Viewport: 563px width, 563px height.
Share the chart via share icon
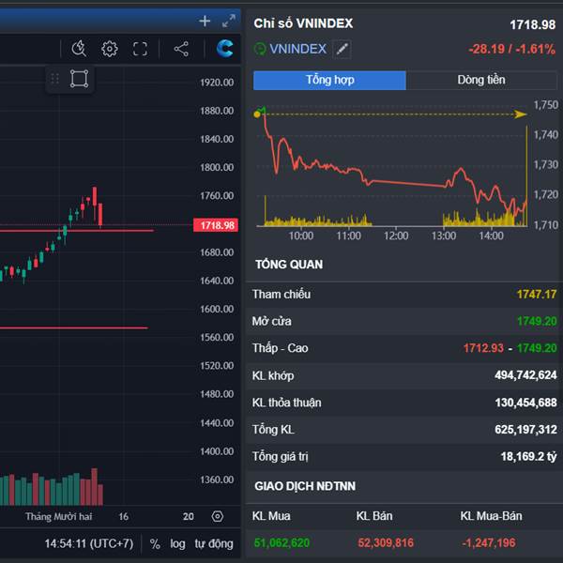181,49
